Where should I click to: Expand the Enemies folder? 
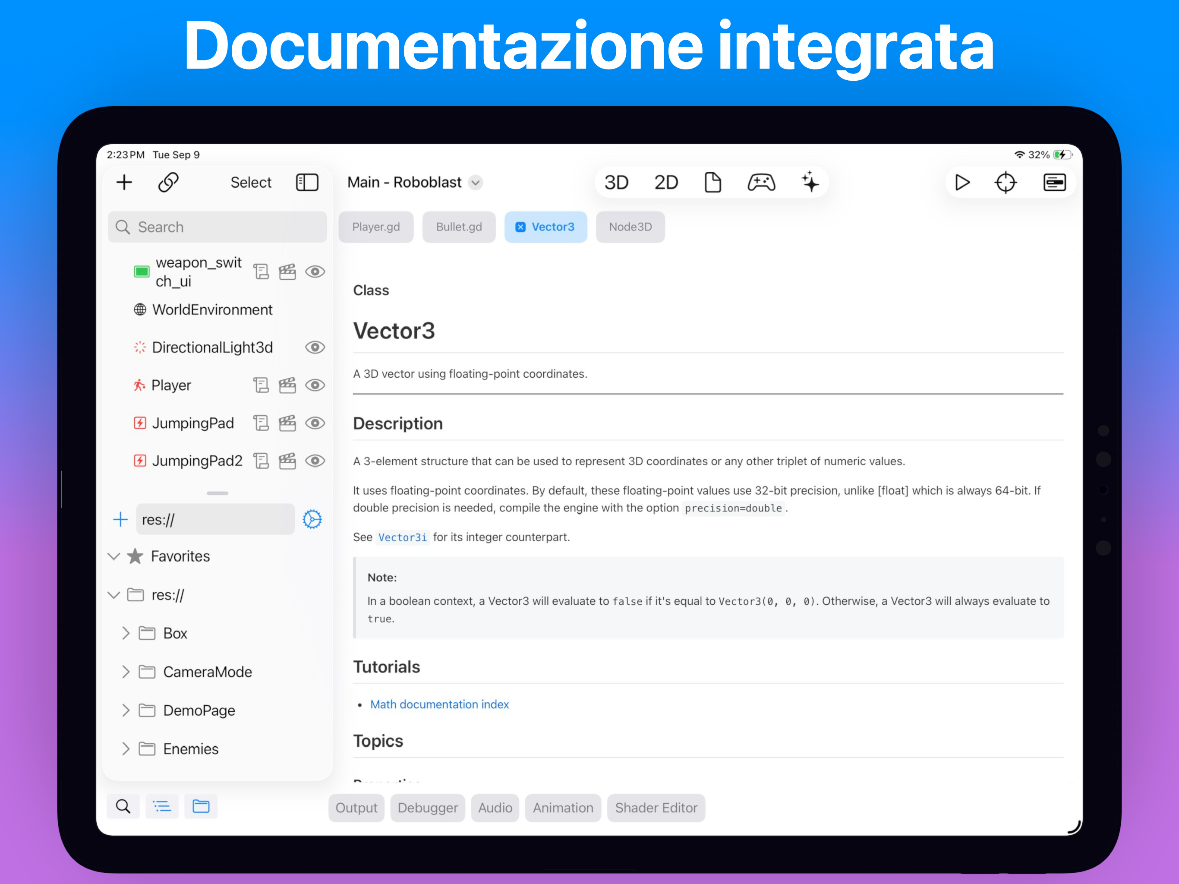(126, 749)
